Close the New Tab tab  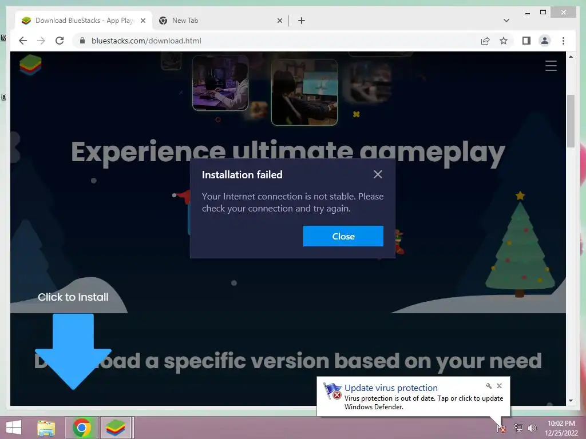279,21
